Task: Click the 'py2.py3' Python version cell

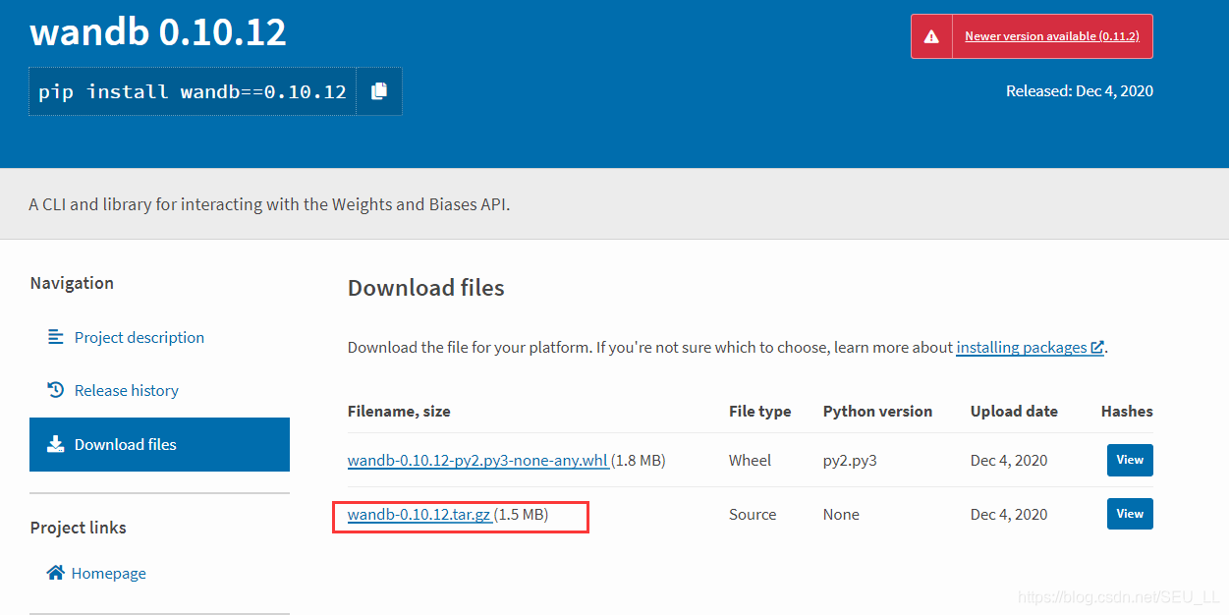Action: pyautogui.click(x=850, y=460)
